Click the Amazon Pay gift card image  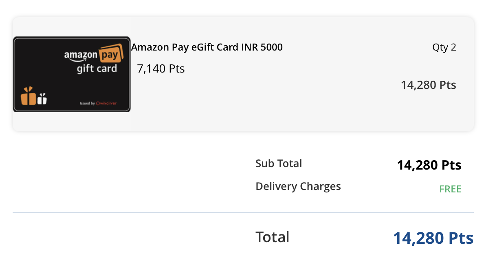[x=72, y=74]
